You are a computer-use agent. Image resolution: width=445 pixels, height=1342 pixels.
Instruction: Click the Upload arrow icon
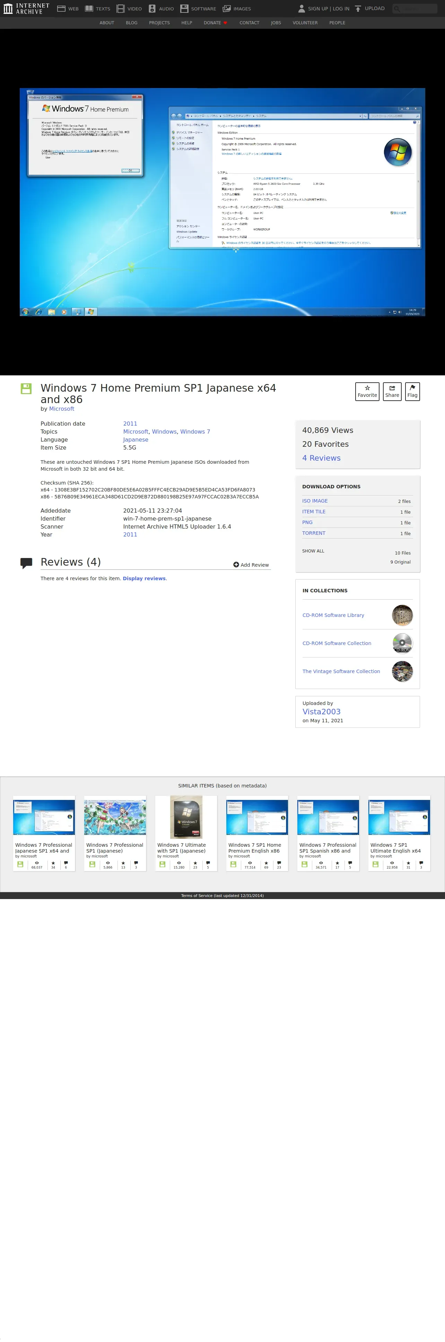[358, 8]
